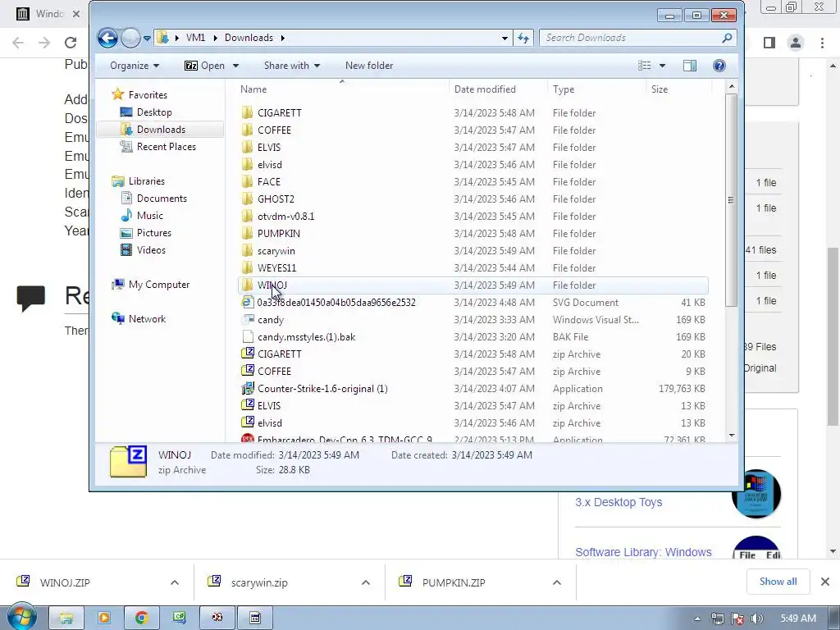Select My Computer in navigation pane
840x630 pixels.
click(x=158, y=285)
